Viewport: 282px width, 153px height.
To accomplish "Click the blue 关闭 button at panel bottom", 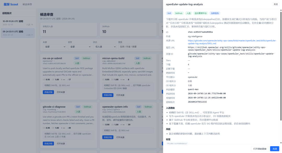I will pos(275,149).
